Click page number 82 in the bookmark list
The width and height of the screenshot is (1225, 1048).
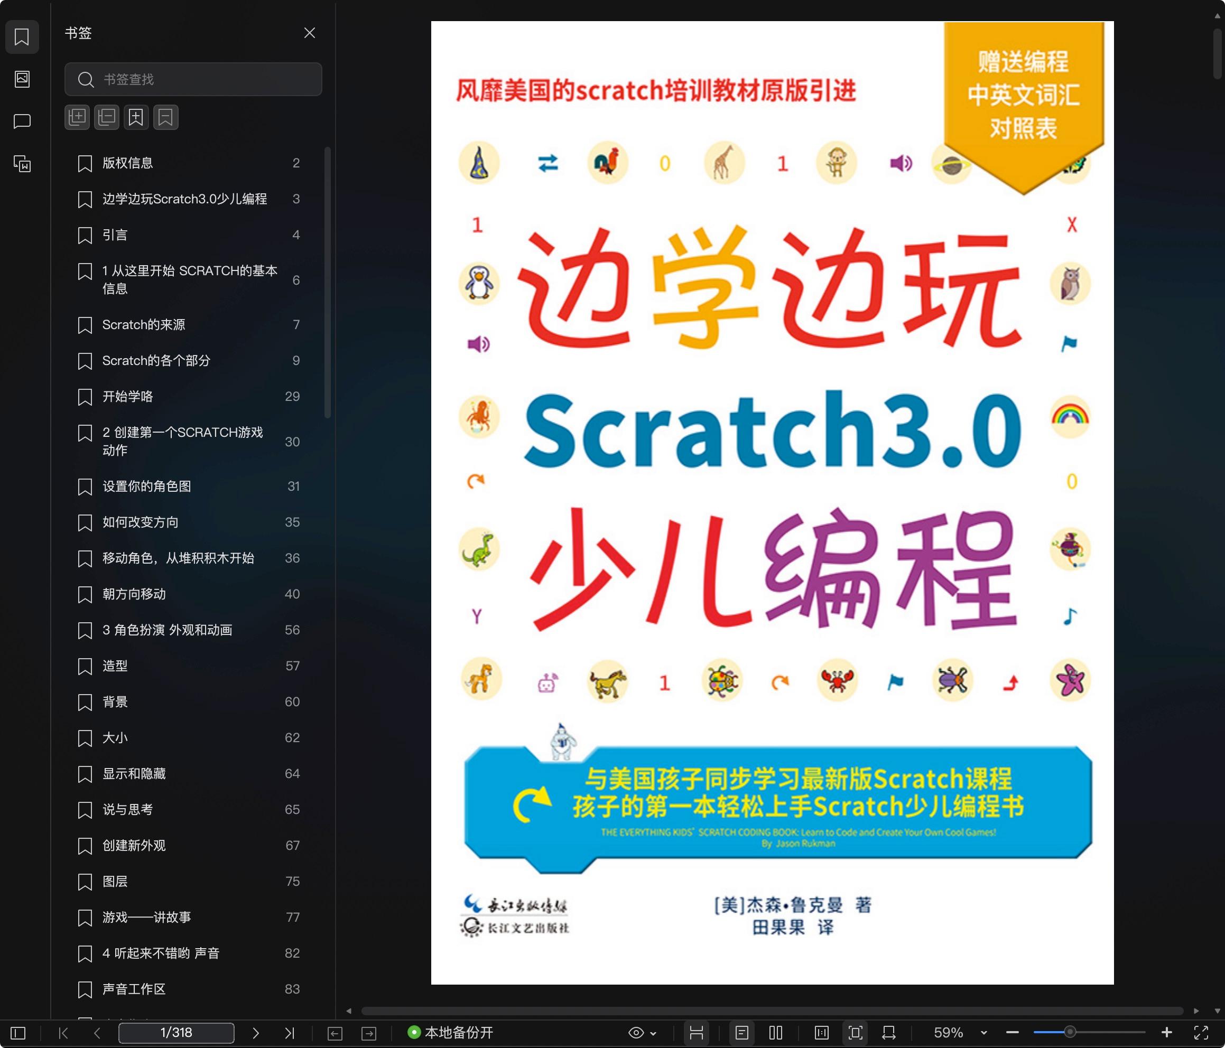click(x=292, y=953)
